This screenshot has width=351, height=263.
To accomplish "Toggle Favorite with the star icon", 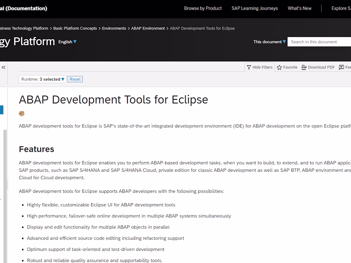I will (x=280, y=67).
